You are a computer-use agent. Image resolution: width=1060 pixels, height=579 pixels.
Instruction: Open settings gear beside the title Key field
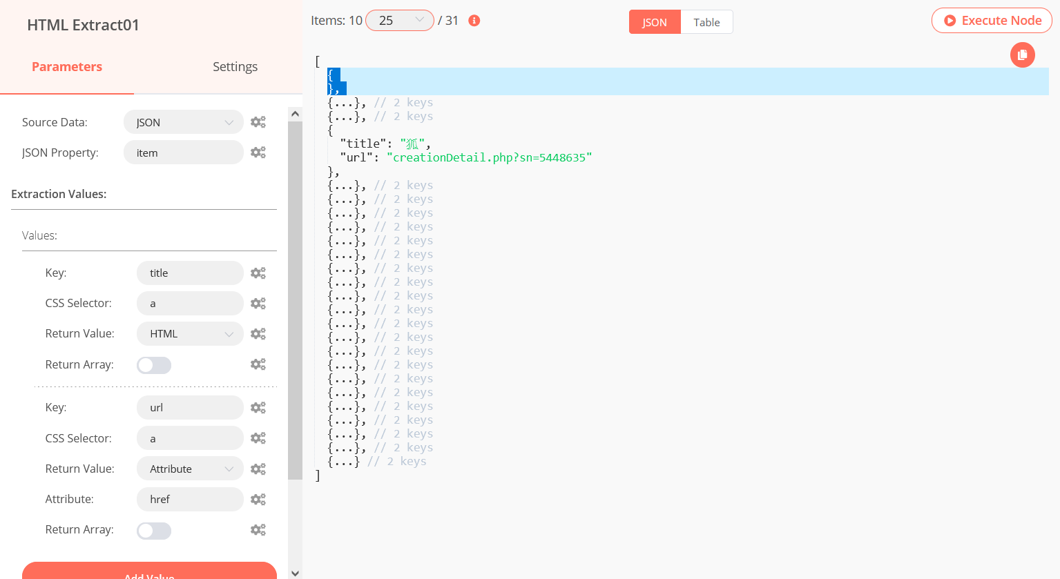pos(258,273)
